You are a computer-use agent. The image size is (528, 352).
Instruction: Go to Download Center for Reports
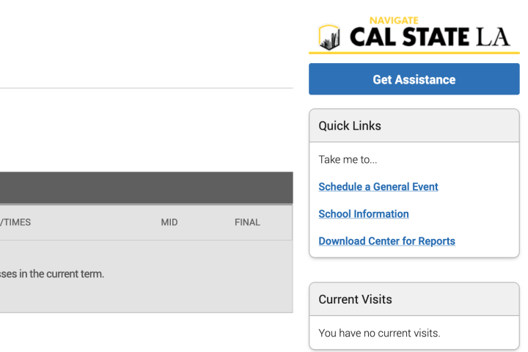386,241
